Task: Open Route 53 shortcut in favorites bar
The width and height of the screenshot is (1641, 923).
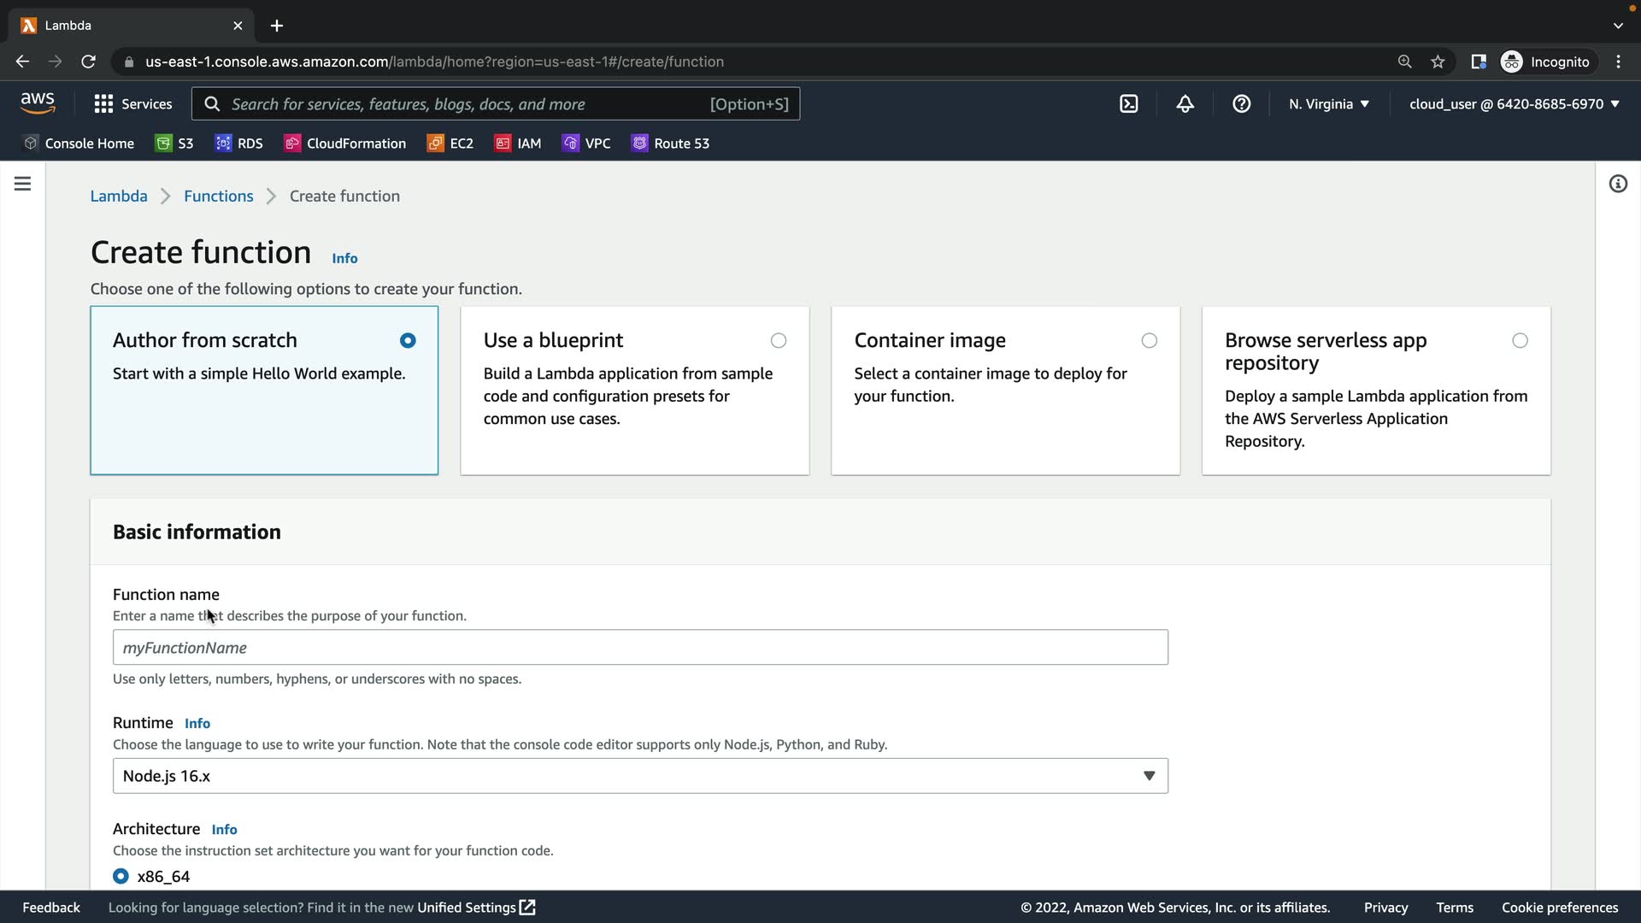Action: pyautogui.click(x=670, y=144)
